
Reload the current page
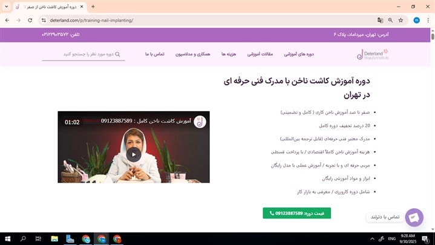click(x=30, y=20)
